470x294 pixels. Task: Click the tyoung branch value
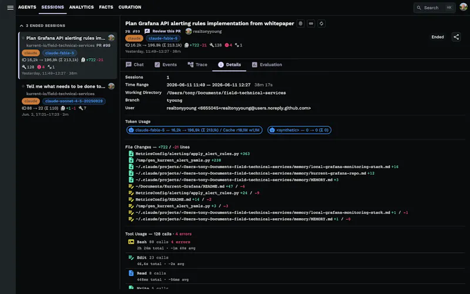[x=174, y=101]
